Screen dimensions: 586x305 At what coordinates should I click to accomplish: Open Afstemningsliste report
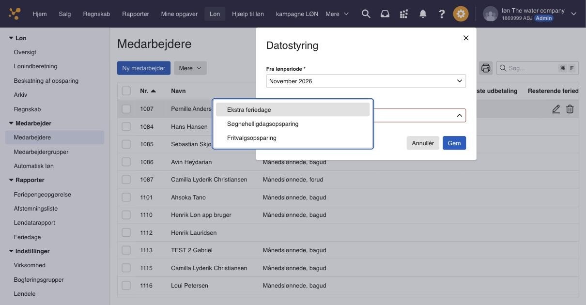coord(35,209)
